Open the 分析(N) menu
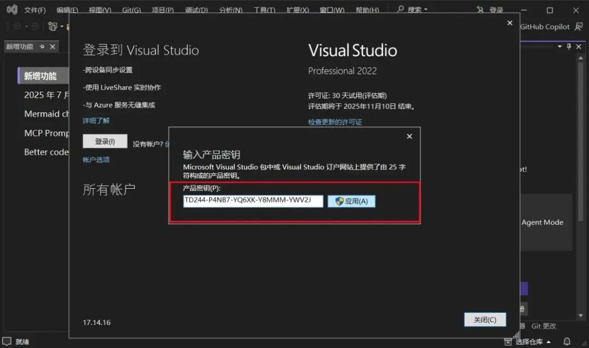 click(x=231, y=10)
